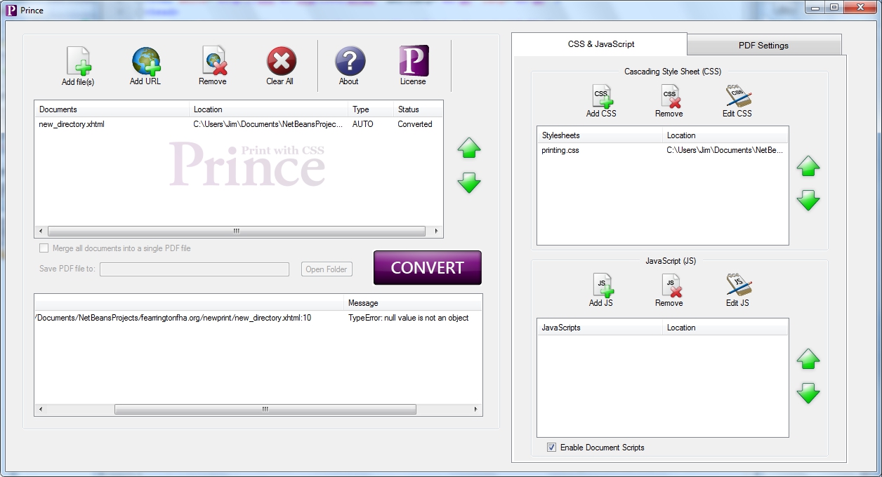Check Merge all documents into single PDF
This screenshot has width=882, height=477.
(x=44, y=248)
